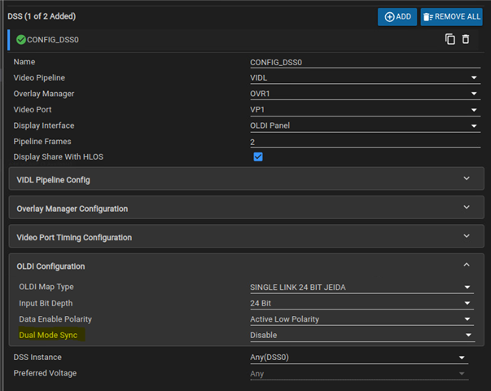Open the Video Pipeline dropdown

click(x=365, y=77)
